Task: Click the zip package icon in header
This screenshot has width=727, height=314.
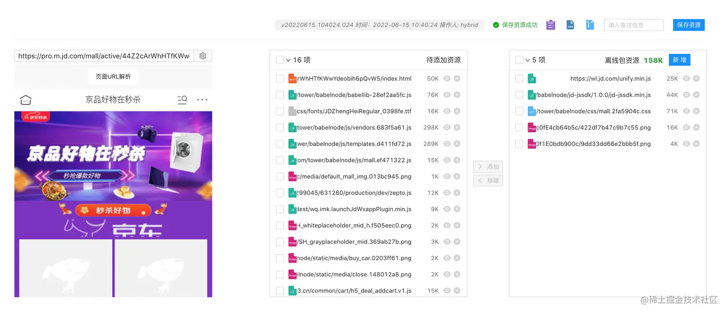Action: click(x=590, y=25)
